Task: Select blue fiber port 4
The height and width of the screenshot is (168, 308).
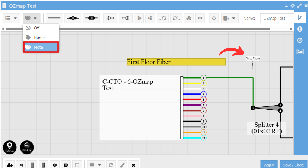Action: [x=204, y=94]
